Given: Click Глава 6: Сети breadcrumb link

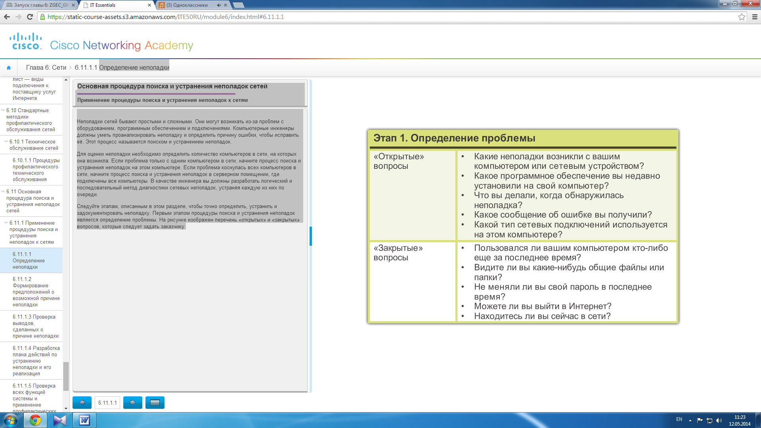Looking at the screenshot, I should (46, 68).
